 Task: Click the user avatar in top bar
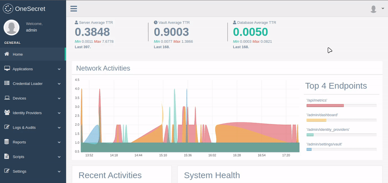click(373, 9)
